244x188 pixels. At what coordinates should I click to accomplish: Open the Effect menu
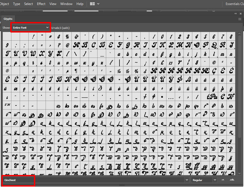tap(41, 4)
